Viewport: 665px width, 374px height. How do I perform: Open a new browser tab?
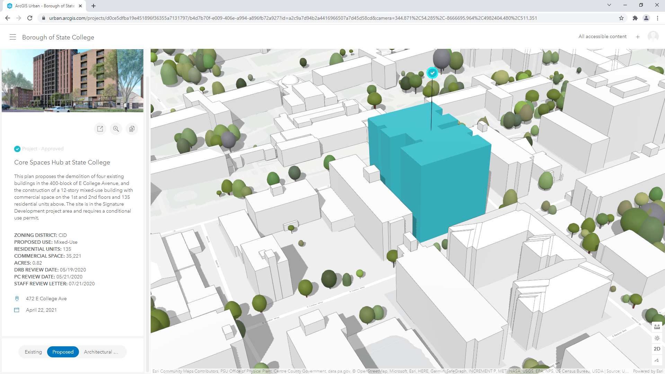94,6
